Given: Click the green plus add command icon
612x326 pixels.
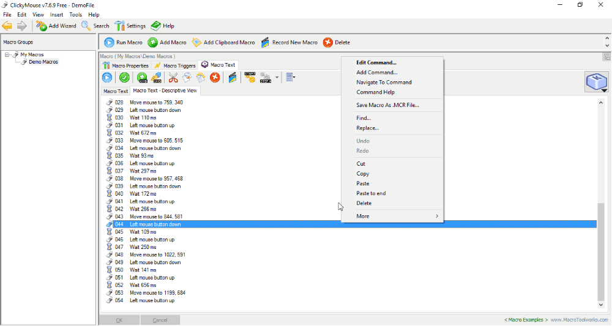Looking at the screenshot, I should pos(143,78).
